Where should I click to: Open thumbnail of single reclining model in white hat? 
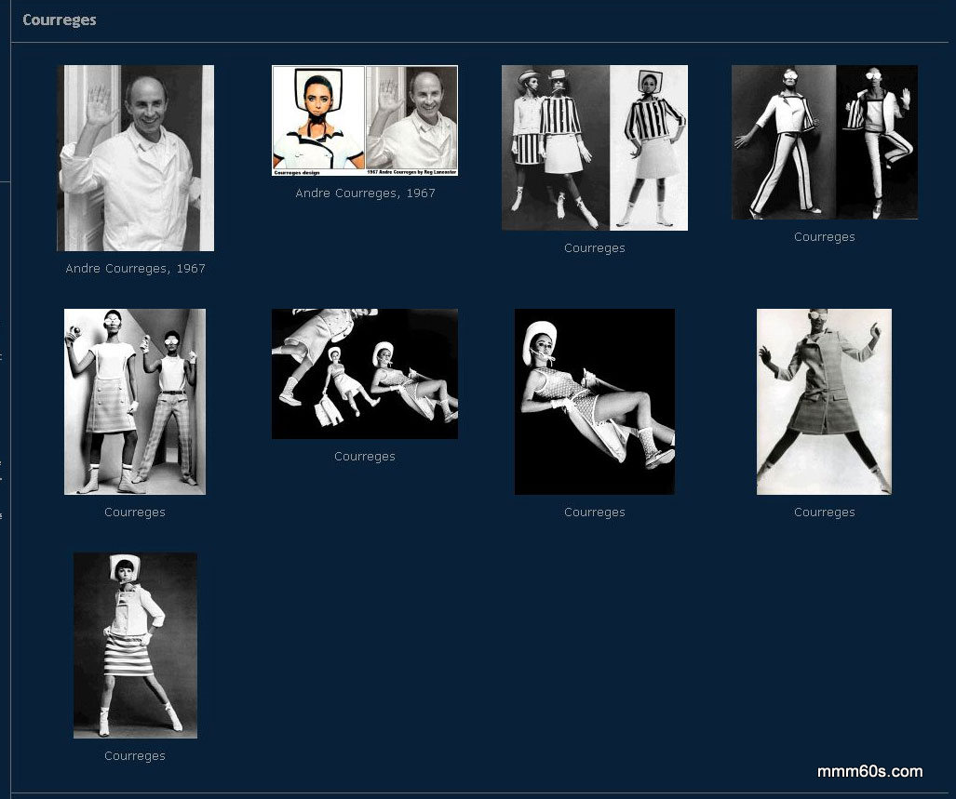click(594, 402)
